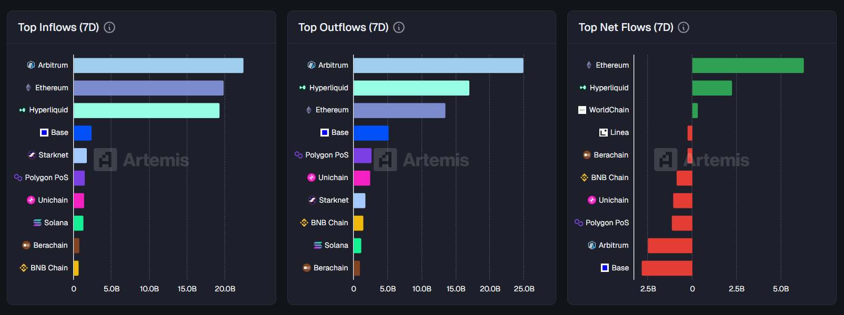
Task: Click the Starknet icon in Top Inflows
Action: [x=32, y=155]
